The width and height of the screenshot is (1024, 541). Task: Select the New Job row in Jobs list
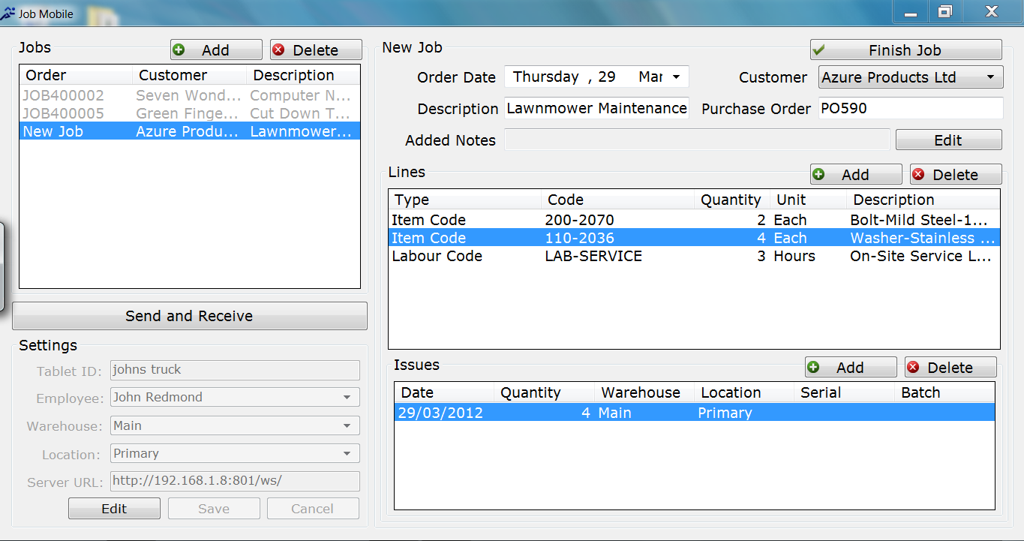click(x=190, y=131)
